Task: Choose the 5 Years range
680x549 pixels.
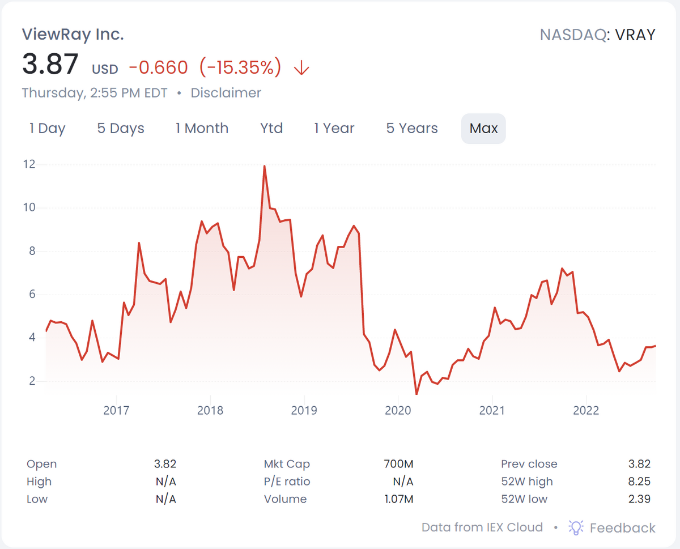Action: pyautogui.click(x=412, y=129)
